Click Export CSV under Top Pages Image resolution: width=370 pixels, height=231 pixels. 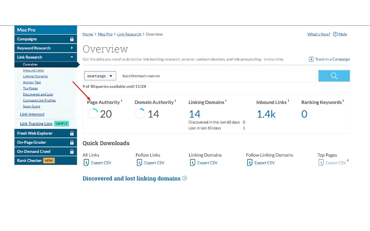(x=336, y=163)
